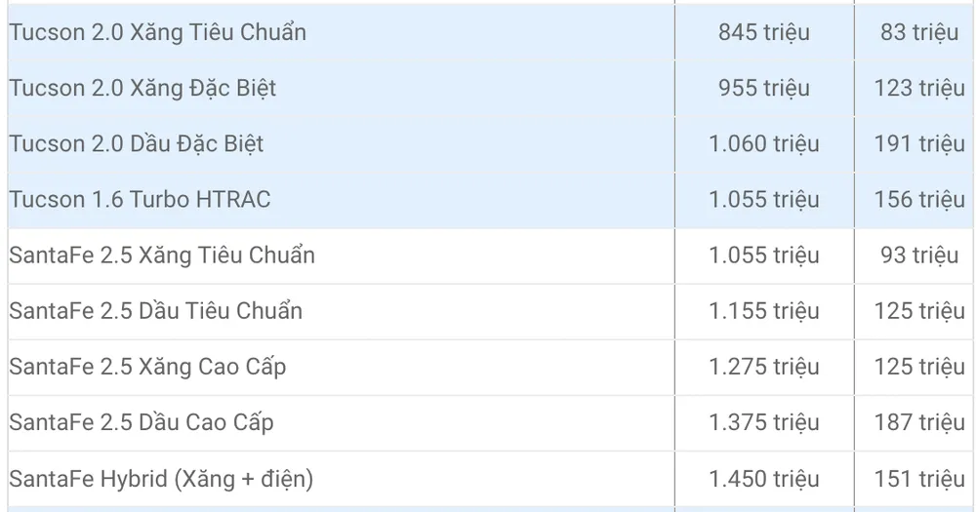The image size is (976, 512).
Task: Click the SantaFe 2.5 Xăng Cao Cấp name
Action: (x=147, y=367)
